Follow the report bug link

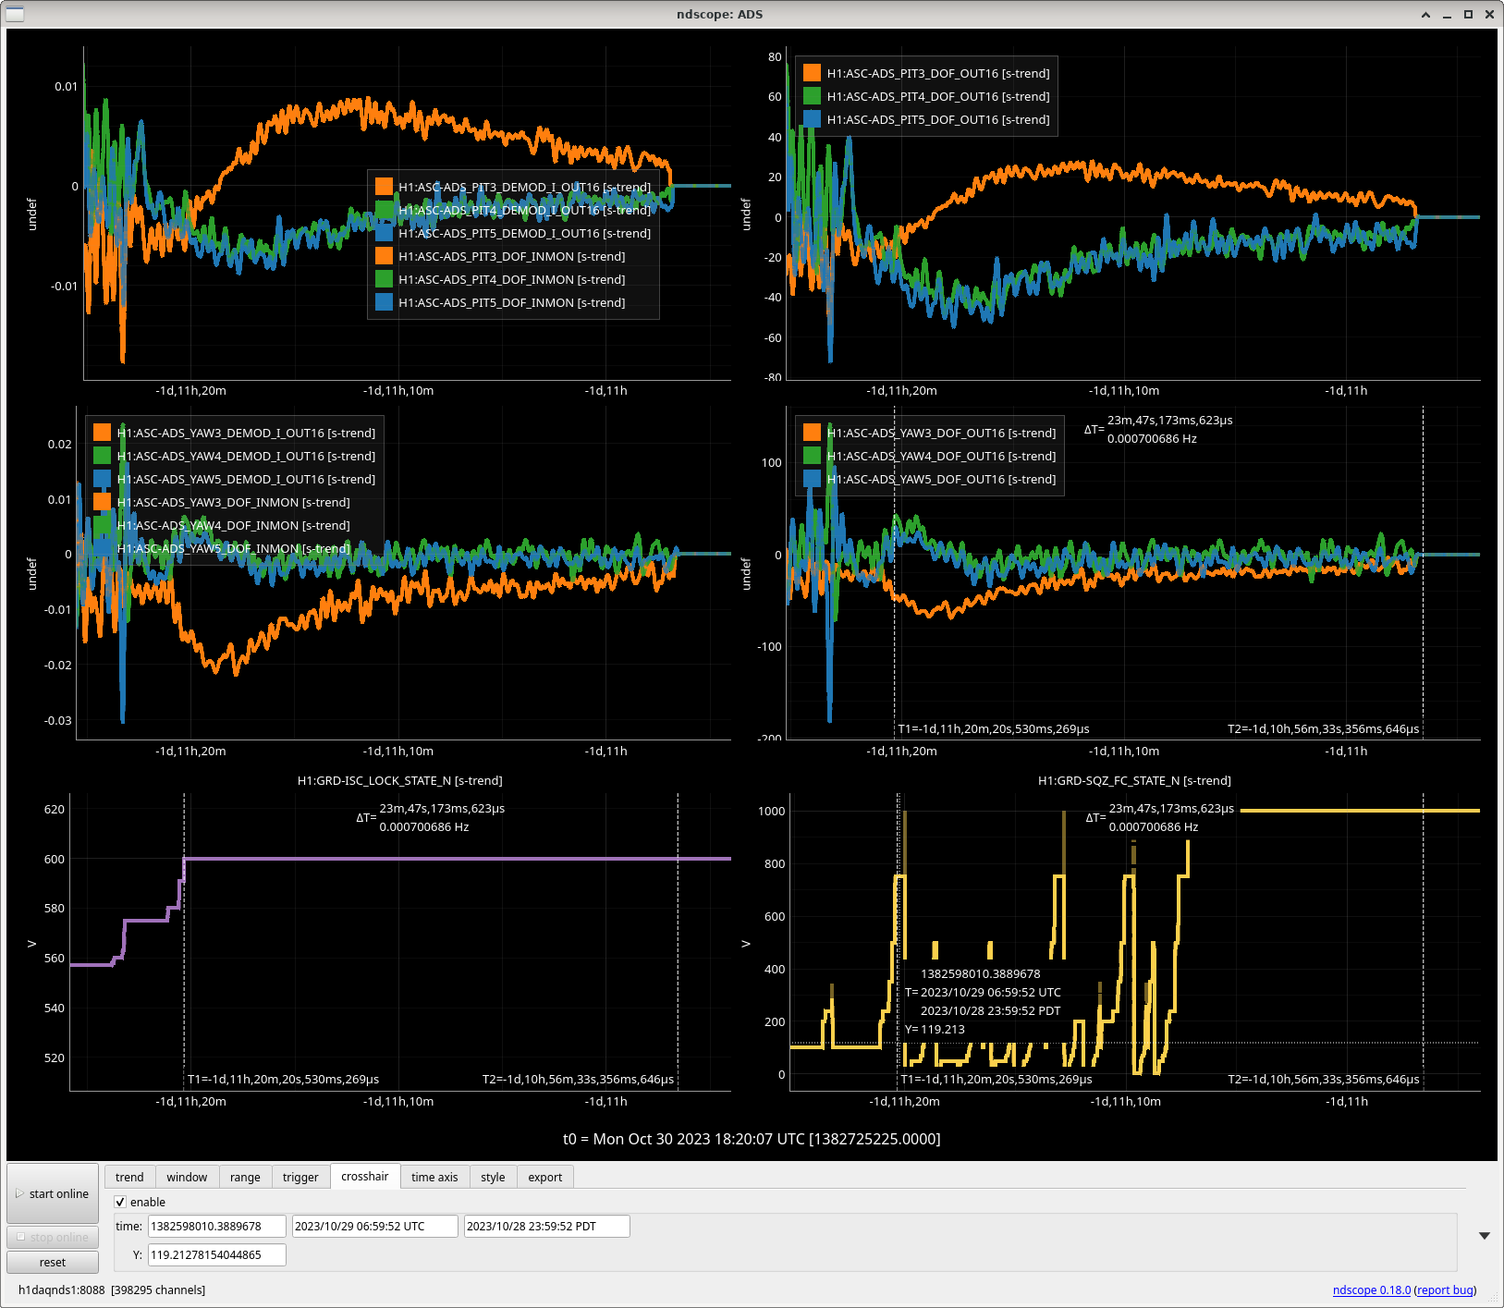(x=1446, y=1290)
